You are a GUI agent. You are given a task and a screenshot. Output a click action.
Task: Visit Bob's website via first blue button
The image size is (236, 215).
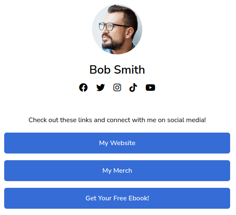(x=118, y=144)
